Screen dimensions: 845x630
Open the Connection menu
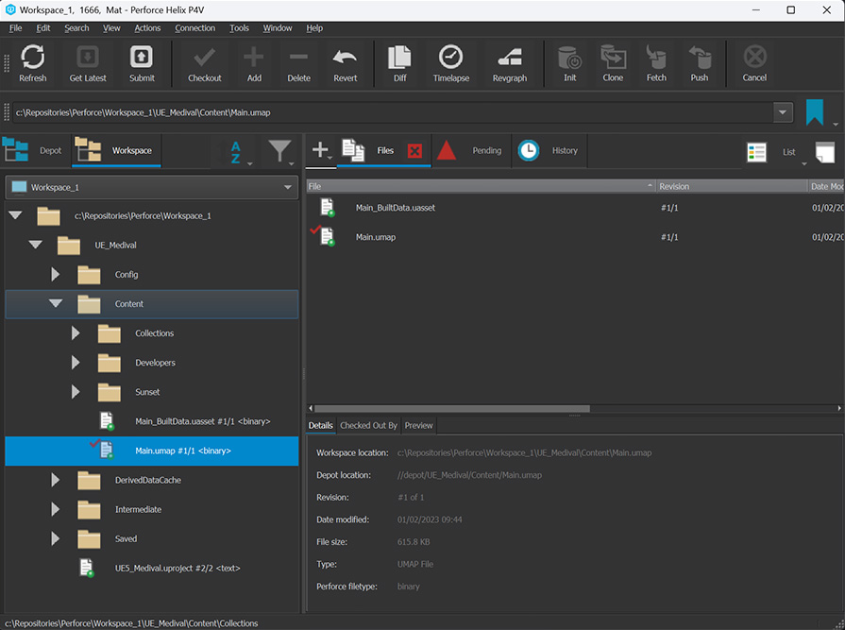click(x=194, y=27)
